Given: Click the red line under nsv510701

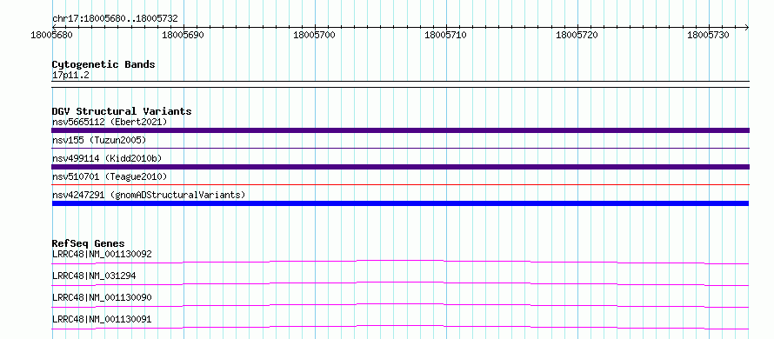Looking at the screenshot, I should [x=400, y=184].
